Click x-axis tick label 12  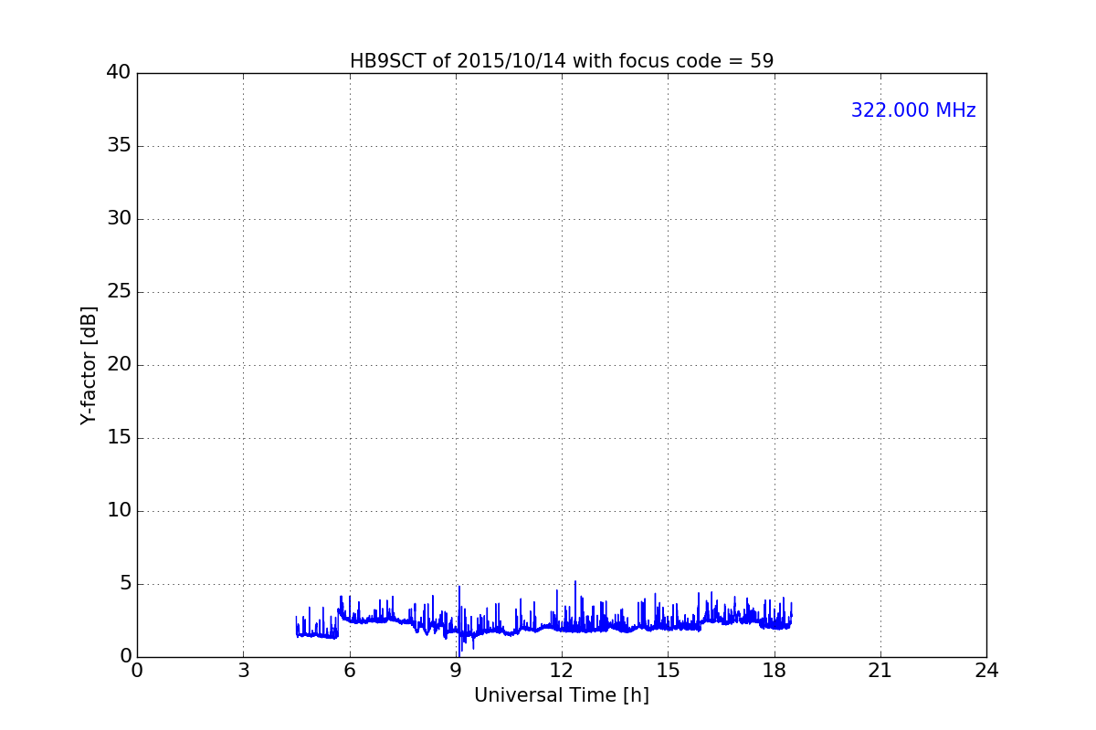562,671
